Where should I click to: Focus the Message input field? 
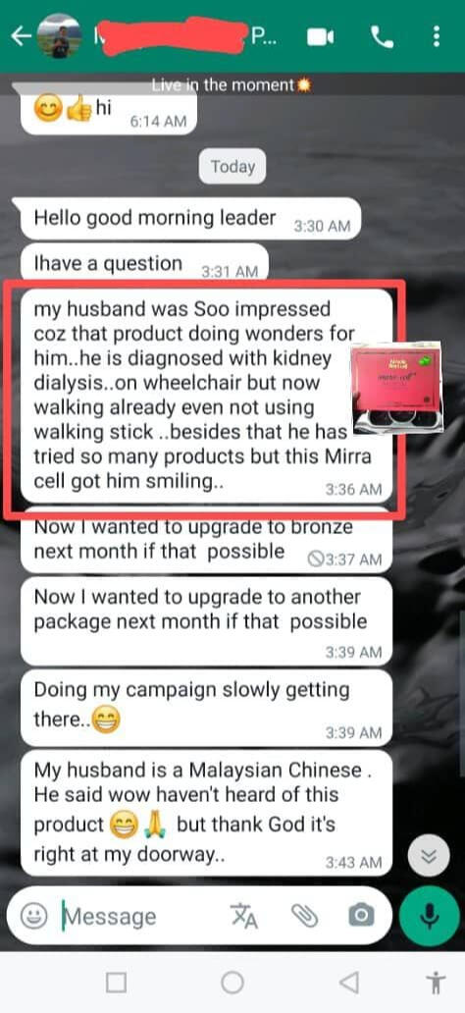[142, 916]
